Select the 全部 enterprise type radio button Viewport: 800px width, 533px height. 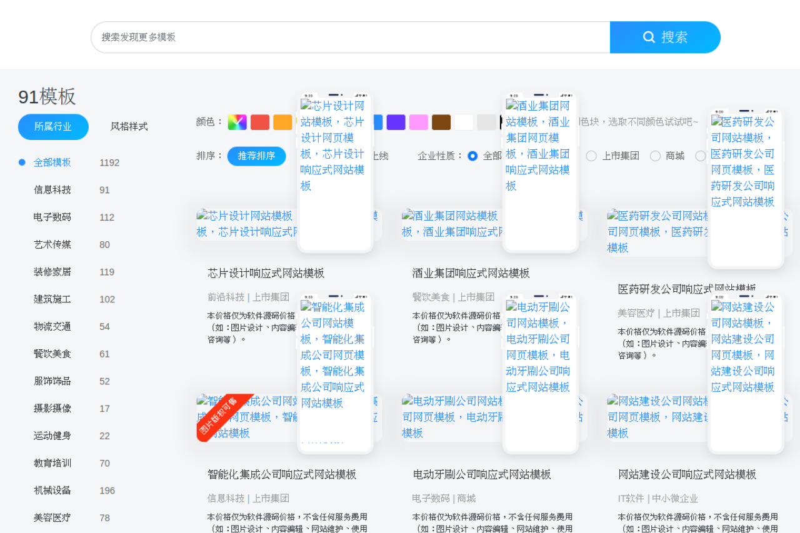pyautogui.click(x=472, y=156)
